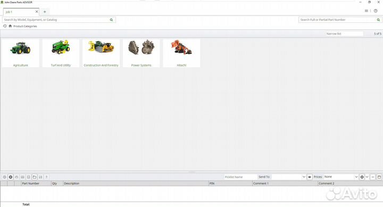Click the send arrow button

pyautogui.click(x=310, y=177)
